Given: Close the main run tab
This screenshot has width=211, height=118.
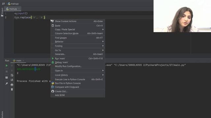Looking at the screenshot, I should pyautogui.click(x=23, y=61).
